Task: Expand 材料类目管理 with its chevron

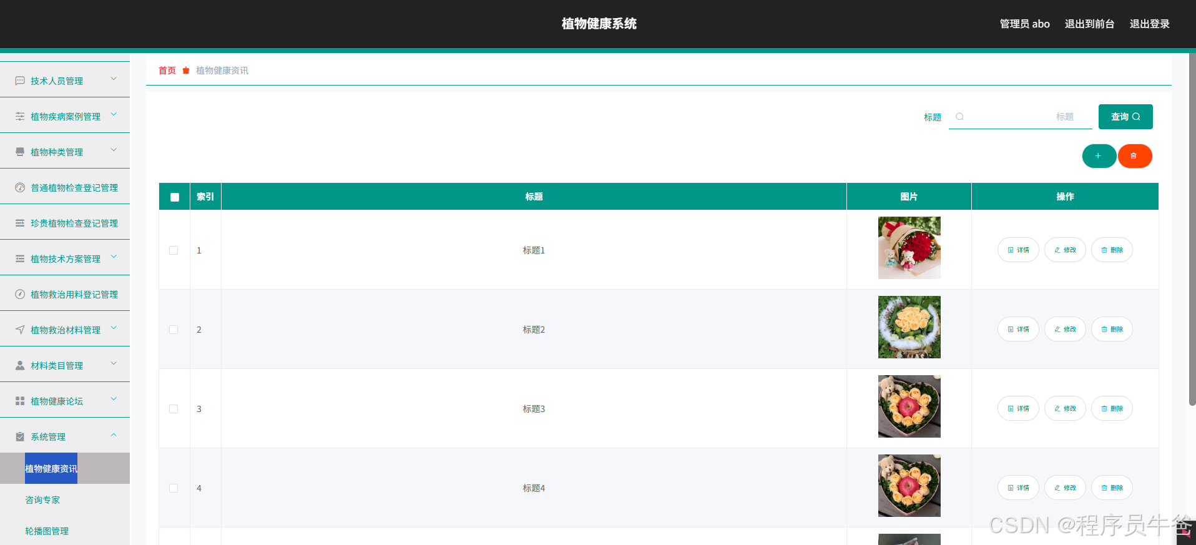Action: [x=114, y=363]
